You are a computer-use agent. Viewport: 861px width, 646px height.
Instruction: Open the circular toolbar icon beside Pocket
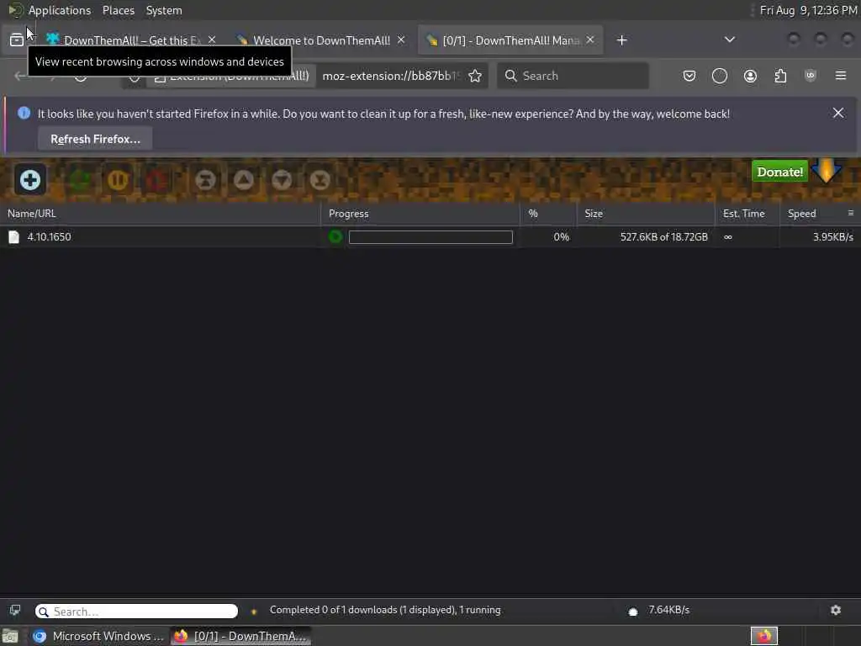pos(720,76)
